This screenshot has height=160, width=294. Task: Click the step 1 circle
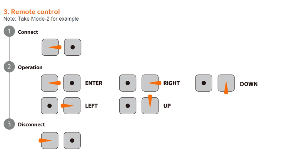(x=9, y=32)
